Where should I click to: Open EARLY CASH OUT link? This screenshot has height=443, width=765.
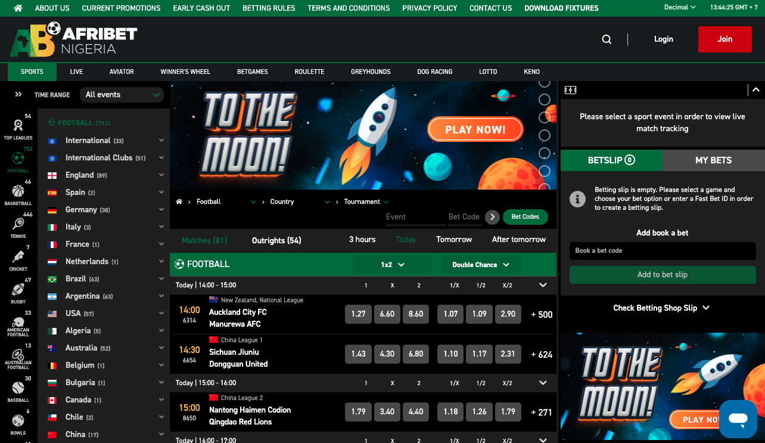pyautogui.click(x=201, y=8)
